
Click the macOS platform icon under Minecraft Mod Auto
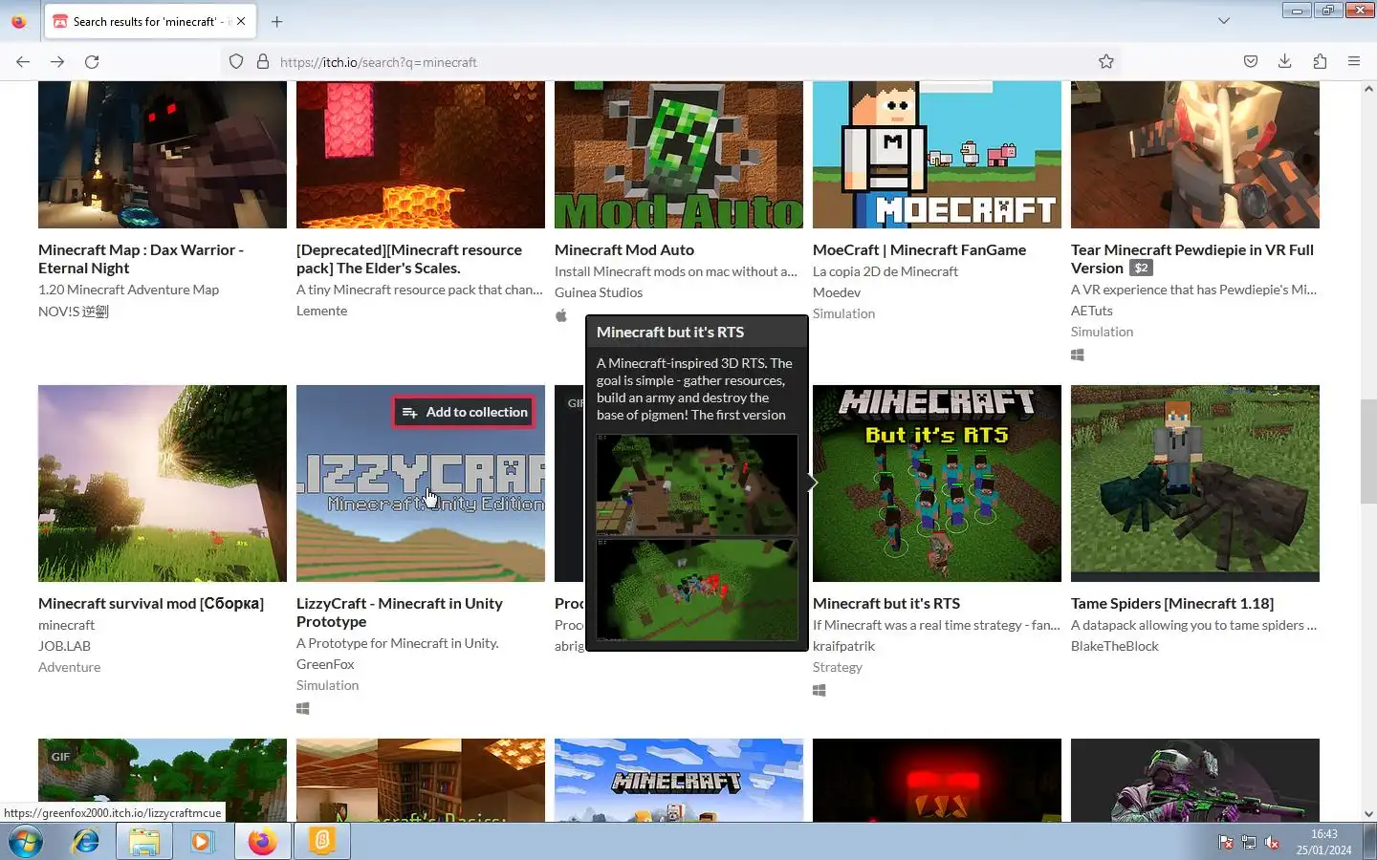click(561, 315)
